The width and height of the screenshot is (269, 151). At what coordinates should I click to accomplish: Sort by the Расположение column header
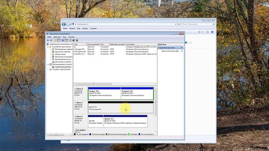pos(93,44)
